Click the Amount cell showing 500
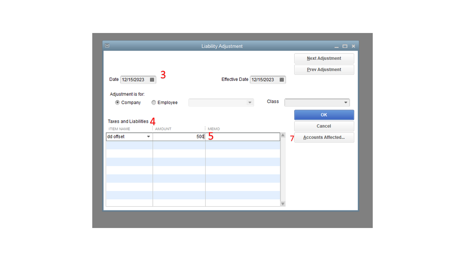 click(179, 137)
